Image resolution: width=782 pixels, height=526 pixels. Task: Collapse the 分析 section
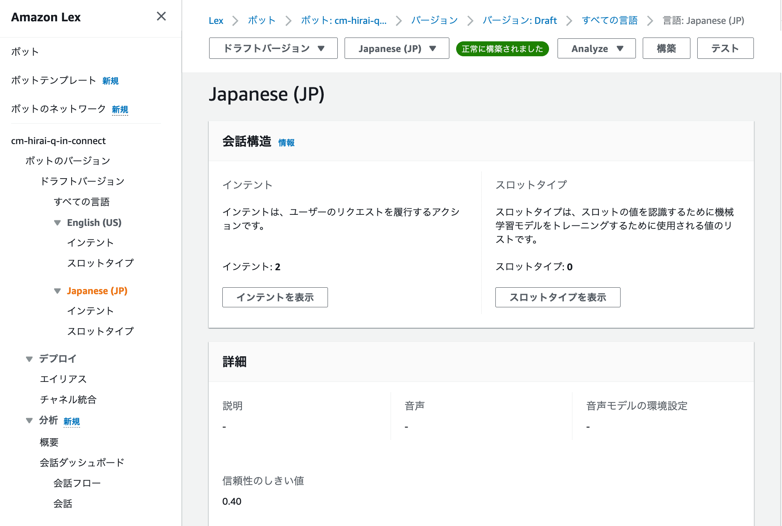pyautogui.click(x=29, y=420)
